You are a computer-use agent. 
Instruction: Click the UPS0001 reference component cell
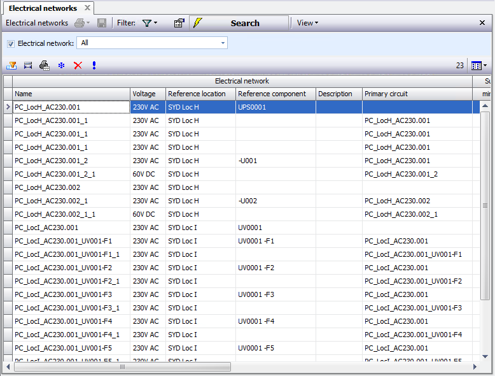point(276,107)
